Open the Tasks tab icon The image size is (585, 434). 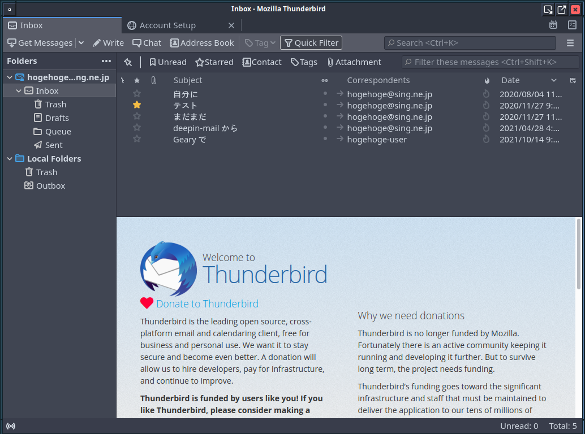[572, 25]
